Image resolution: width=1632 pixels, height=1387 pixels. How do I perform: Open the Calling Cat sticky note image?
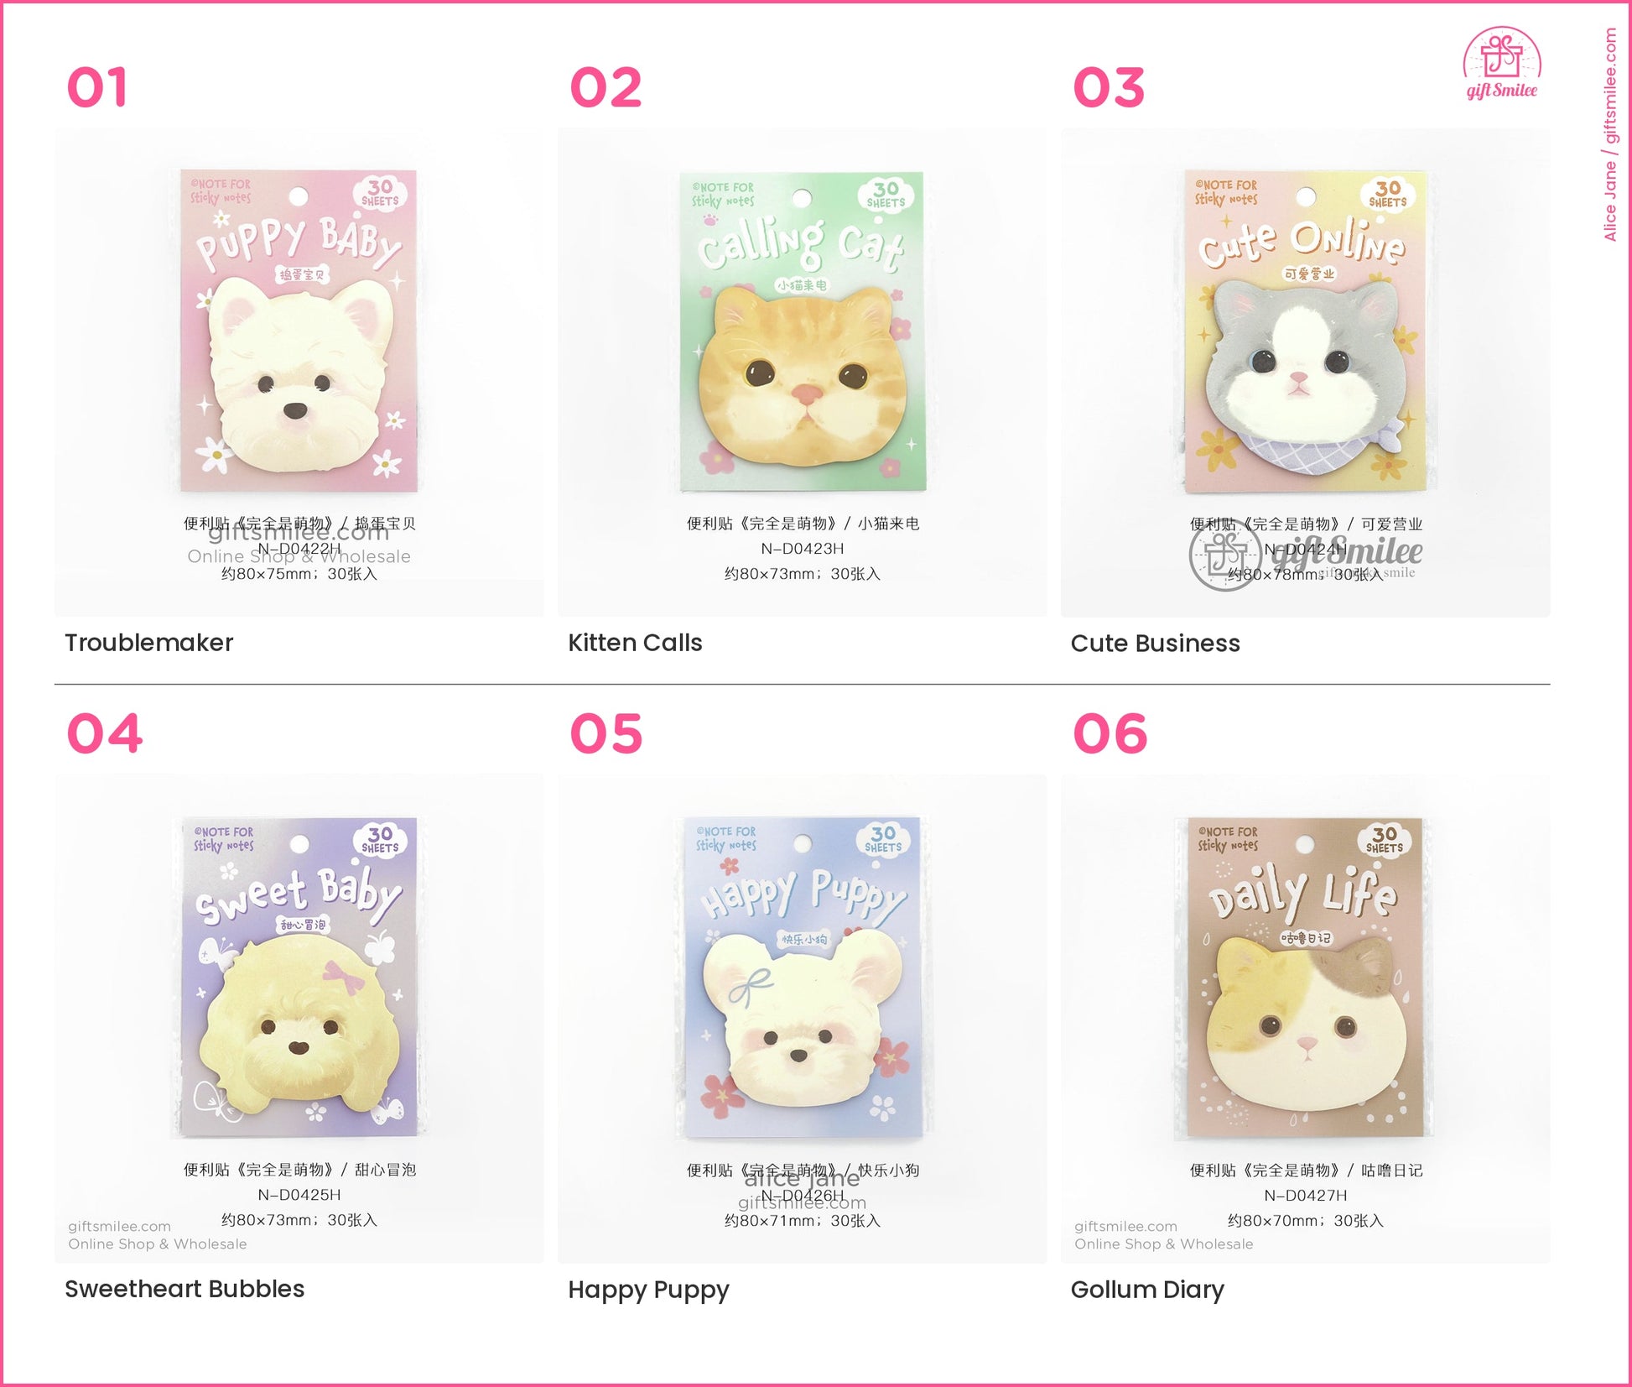(803, 373)
